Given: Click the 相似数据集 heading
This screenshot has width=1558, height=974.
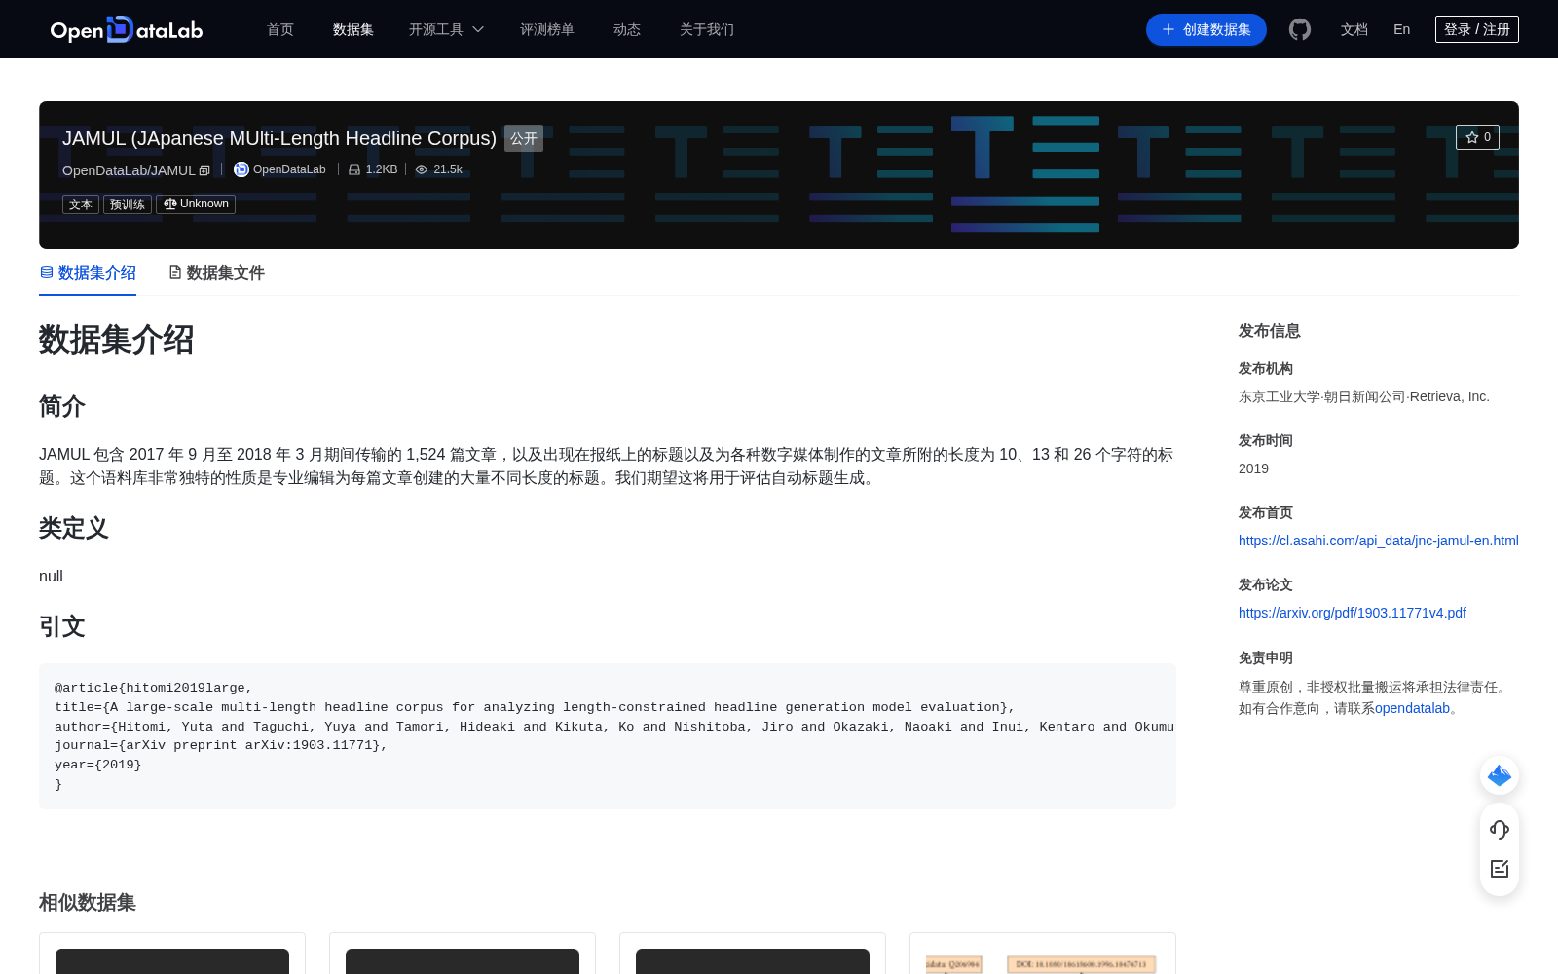Looking at the screenshot, I should point(88,903).
